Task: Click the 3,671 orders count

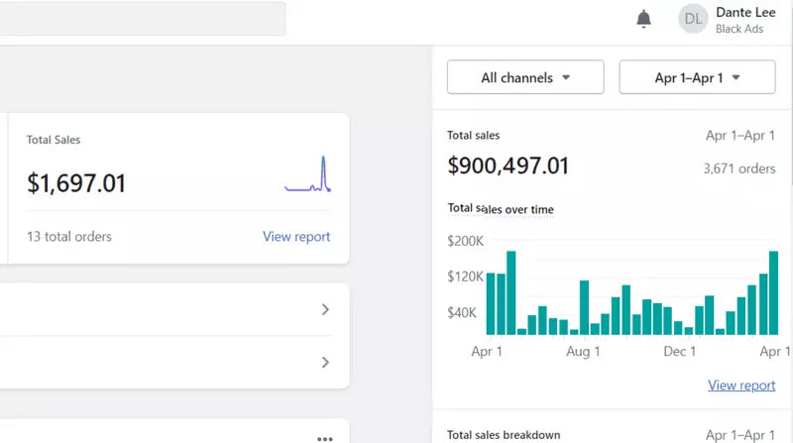Action: click(x=738, y=168)
